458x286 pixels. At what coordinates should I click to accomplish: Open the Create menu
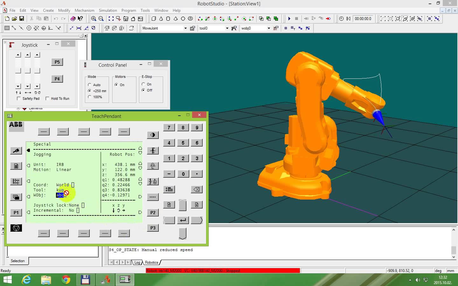[48, 10]
